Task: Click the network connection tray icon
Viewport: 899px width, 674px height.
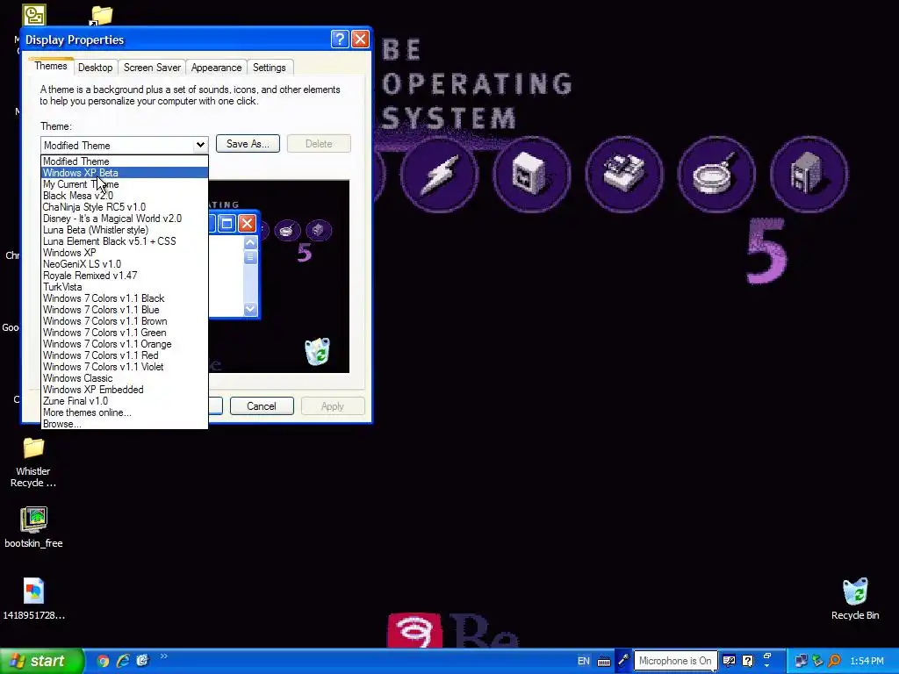Action: (802, 661)
